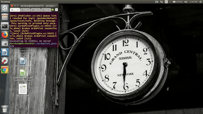This screenshot has width=203, height=114.
Task: Launch Firefox from the launcher
Action: 5,35
